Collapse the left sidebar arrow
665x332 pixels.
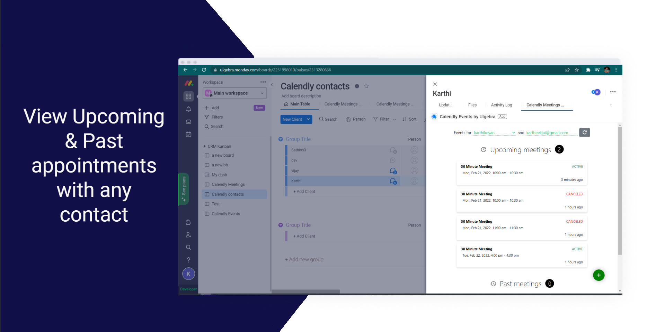(272, 85)
